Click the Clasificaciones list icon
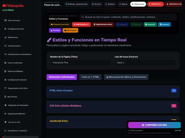The width and height of the screenshot is (185, 138). tap(5, 46)
